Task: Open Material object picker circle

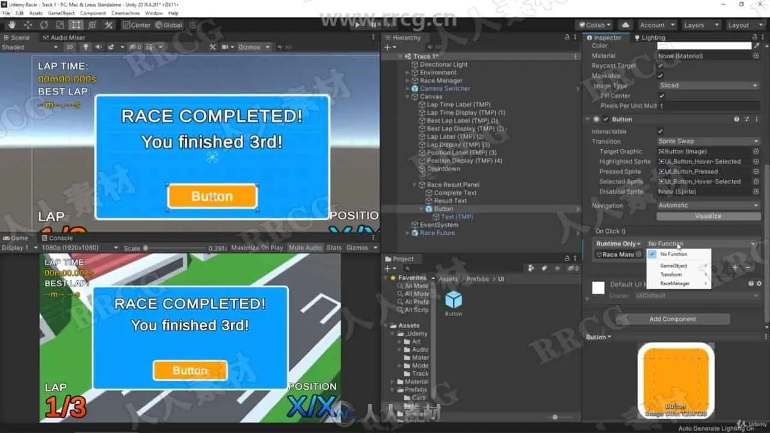Action: tap(756, 55)
